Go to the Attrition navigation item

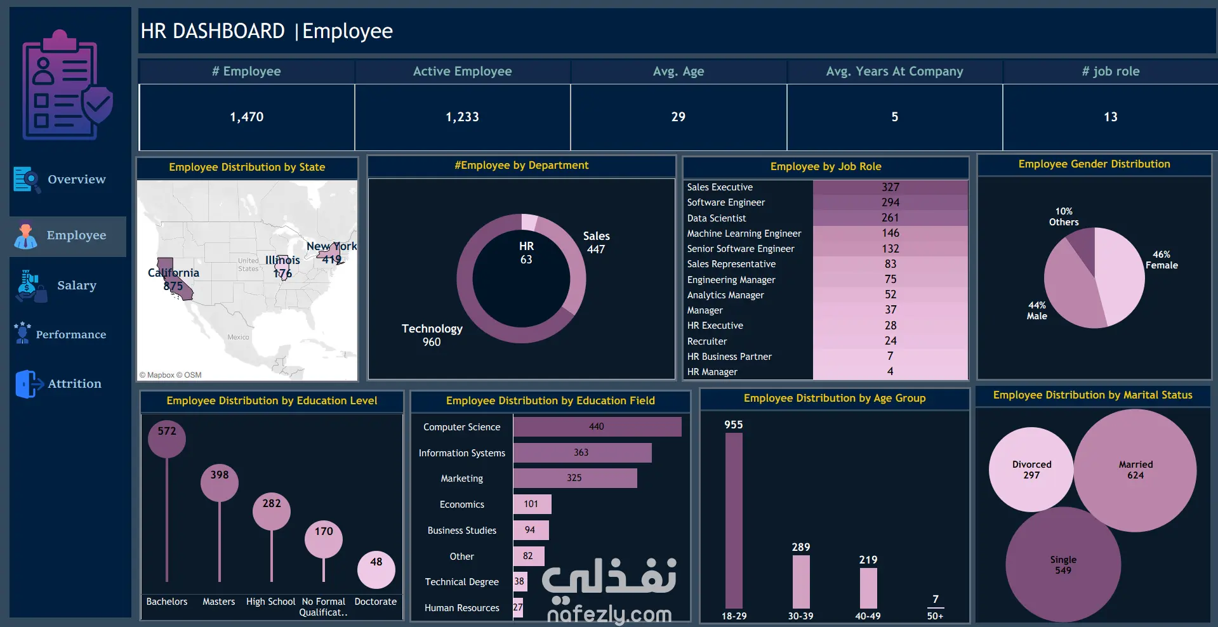(75, 384)
